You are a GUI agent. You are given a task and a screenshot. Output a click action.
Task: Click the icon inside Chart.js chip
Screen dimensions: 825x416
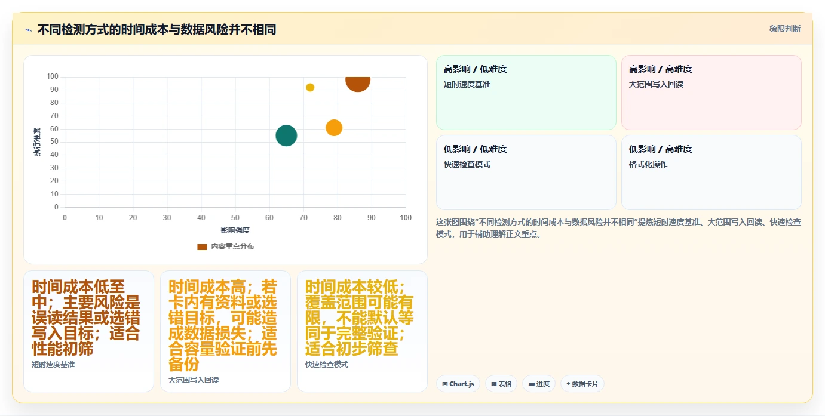(445, 384)
